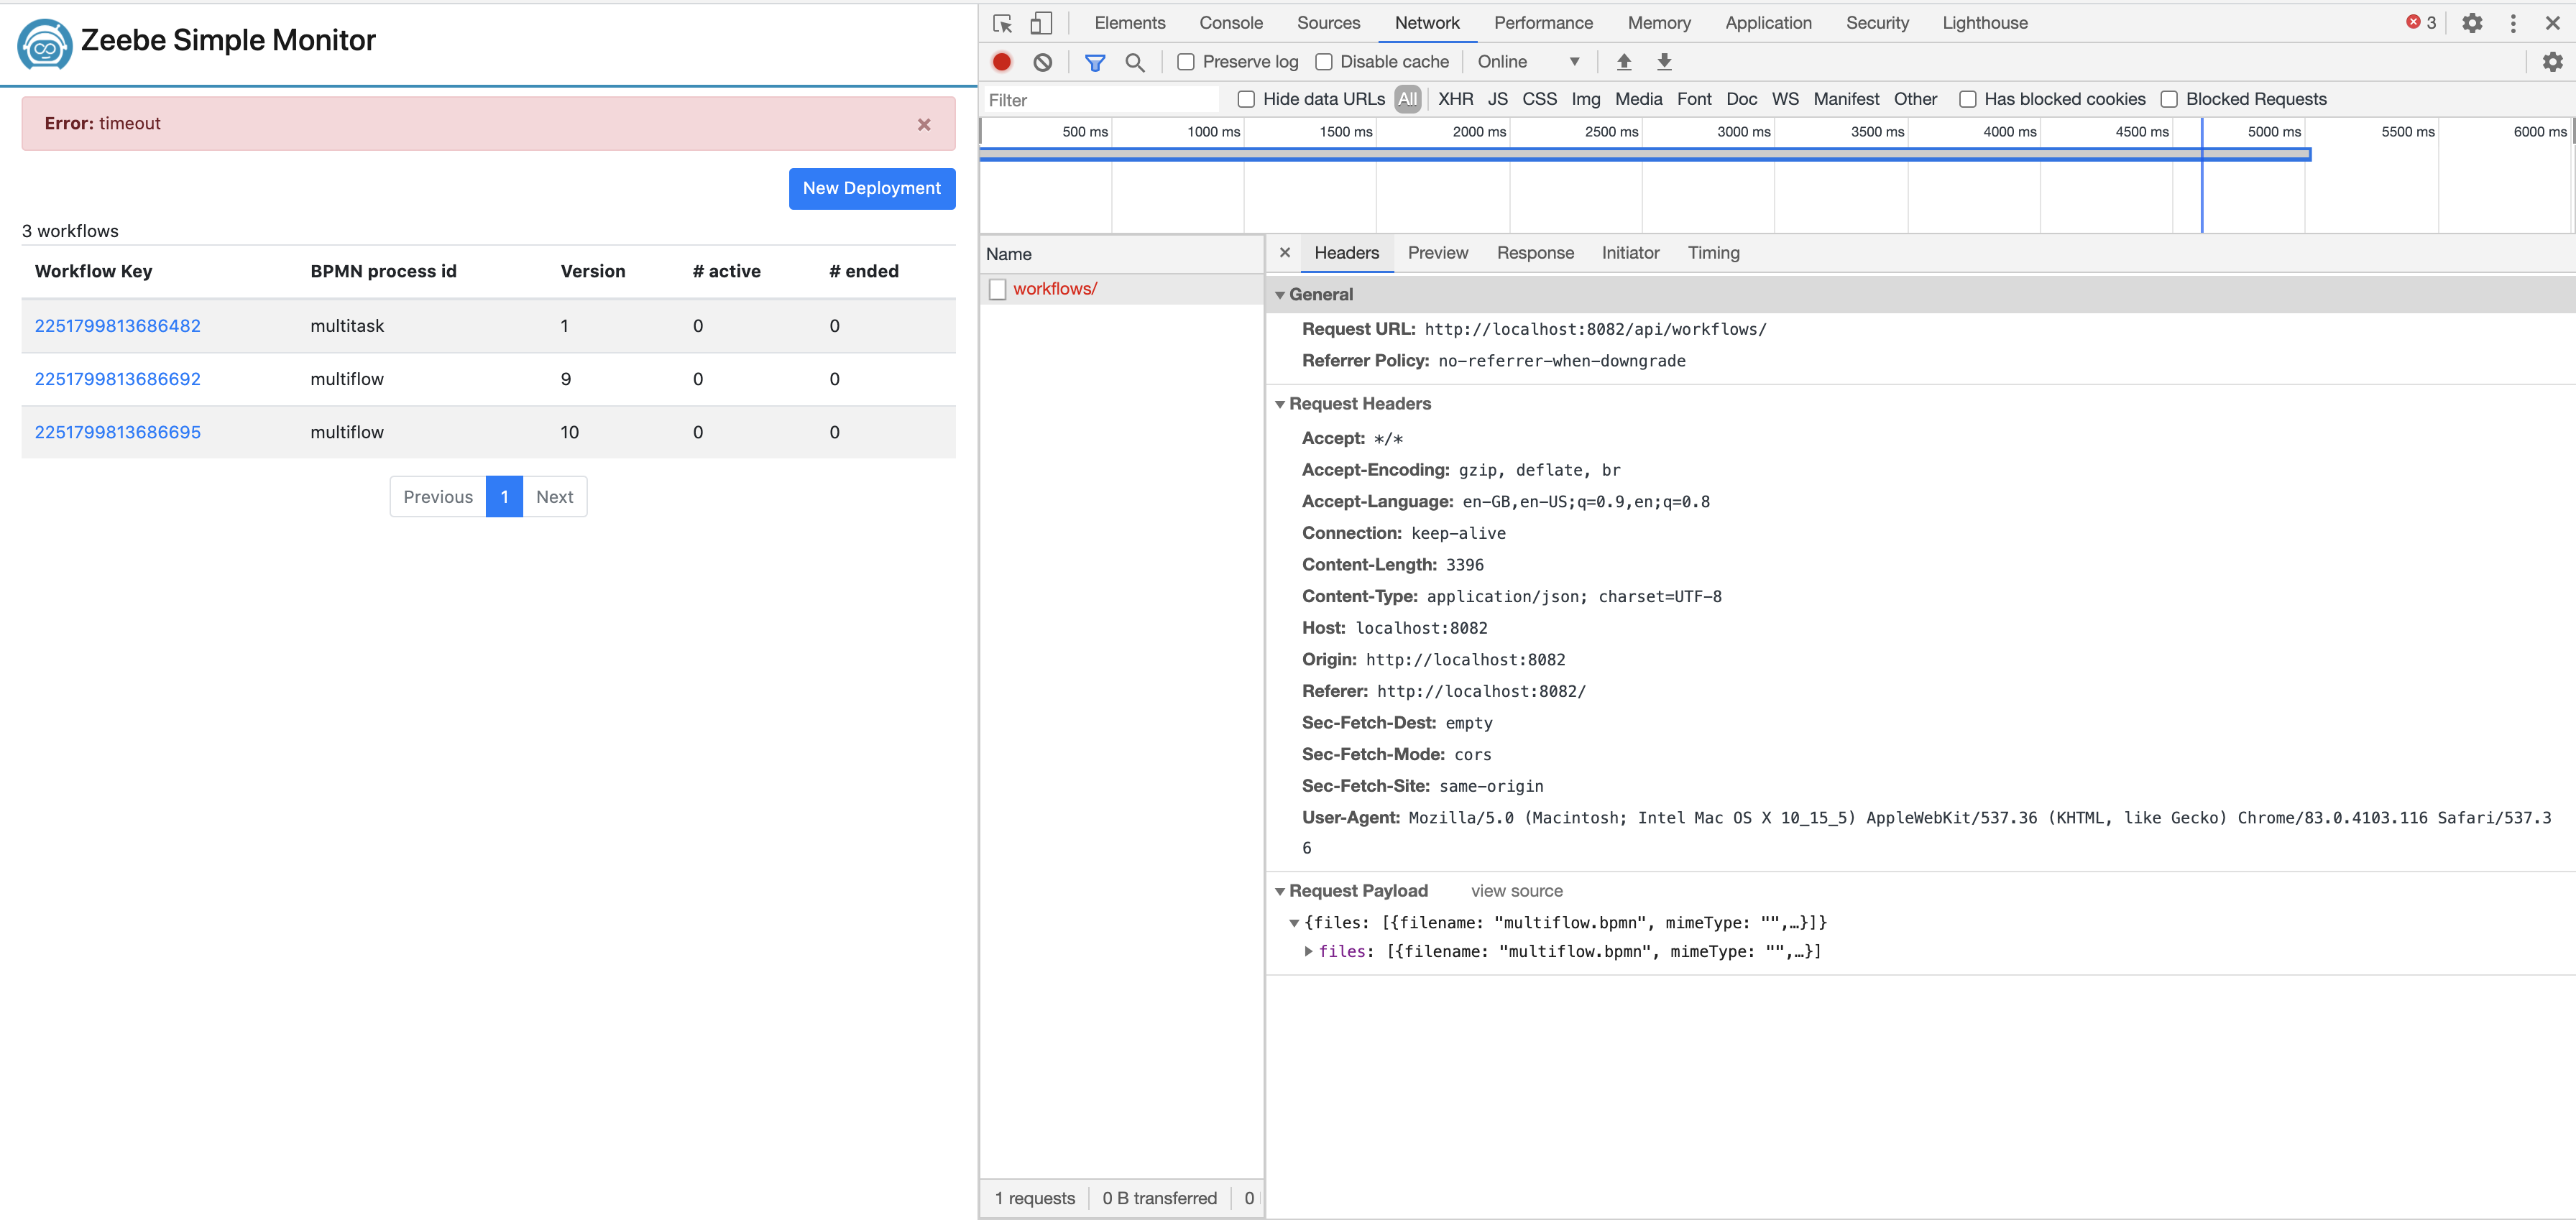Open DevTools settings gear
This screenshot has width=2576, height=1220.
(x=2472, y=22)
